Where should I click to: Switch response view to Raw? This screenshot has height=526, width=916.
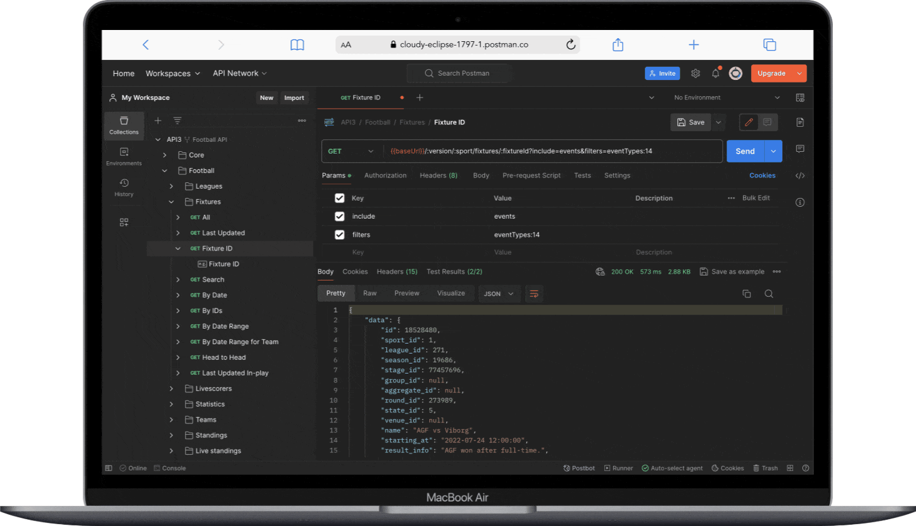(370, 293)
